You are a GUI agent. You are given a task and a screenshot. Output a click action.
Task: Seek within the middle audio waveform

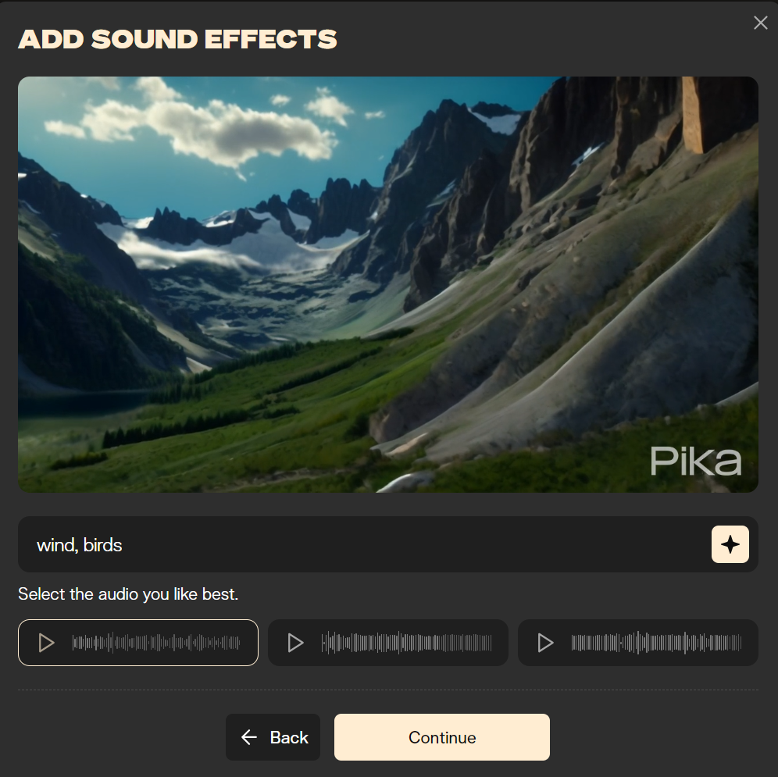[406, 643]
